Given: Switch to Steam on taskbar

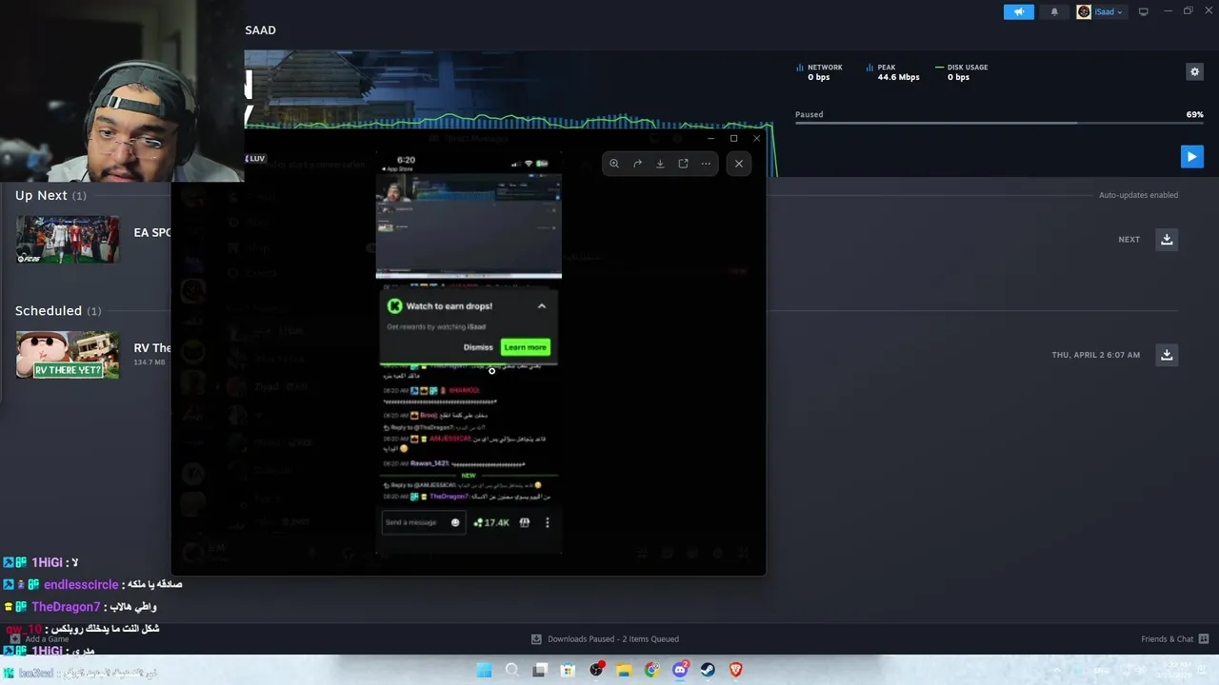Looking at the screenshot, I should [x=708, y=670].
